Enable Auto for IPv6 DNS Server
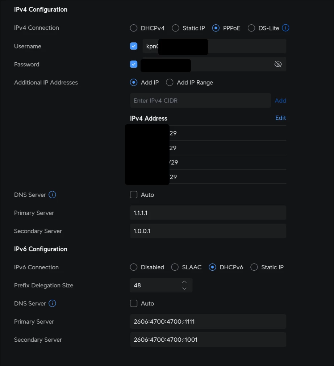Image resolution: width=334 pixels, height=366 pixels. click(x=134, y=303)
